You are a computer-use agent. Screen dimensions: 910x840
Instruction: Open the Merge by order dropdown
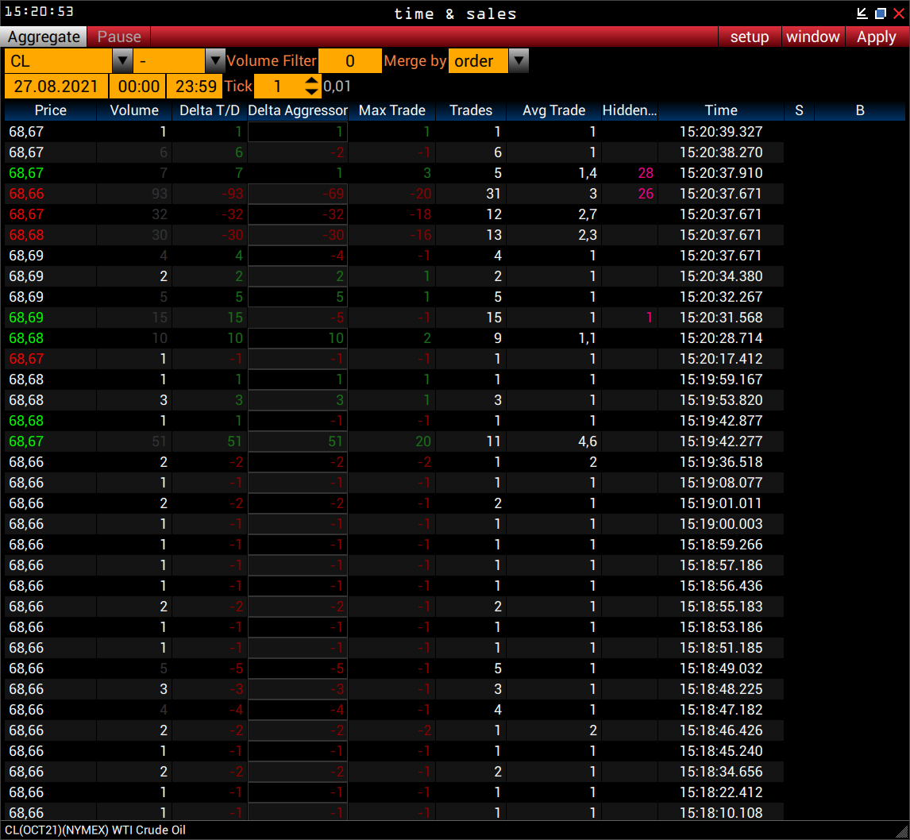[x=519, y=60]
